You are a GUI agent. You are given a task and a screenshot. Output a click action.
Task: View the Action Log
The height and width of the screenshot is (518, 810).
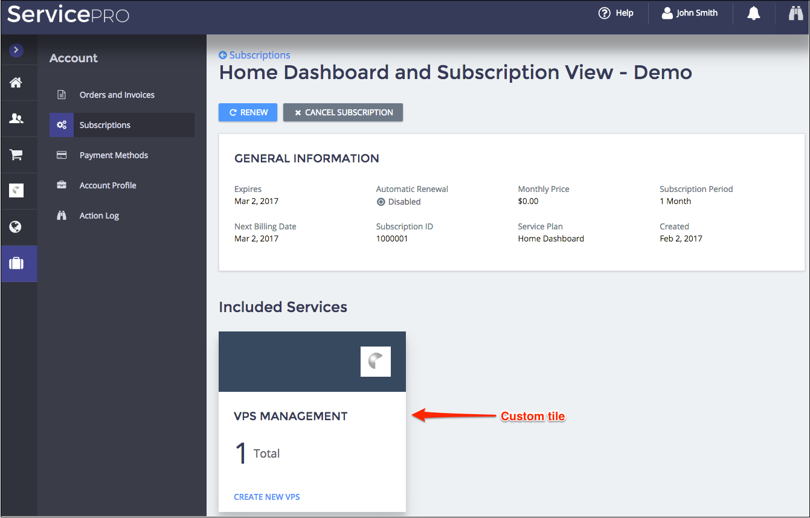click(99, 216)
